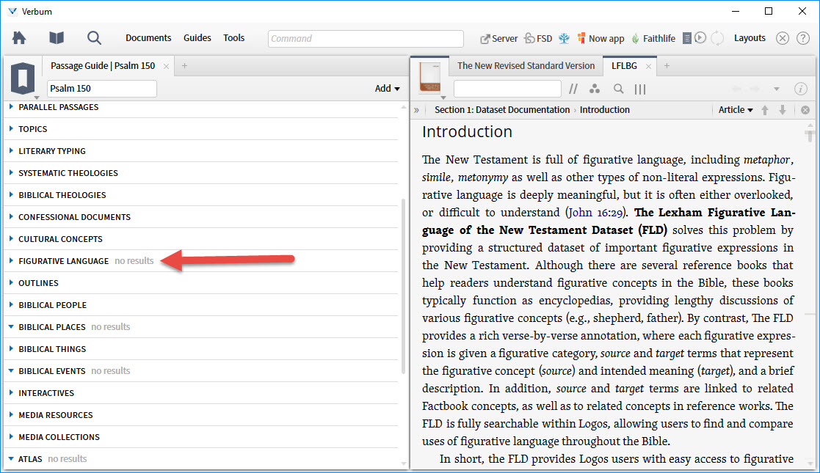Click the LFLBG resource navigation box
The width and height of the screenshot is (820, 473).
pos(507,89)
